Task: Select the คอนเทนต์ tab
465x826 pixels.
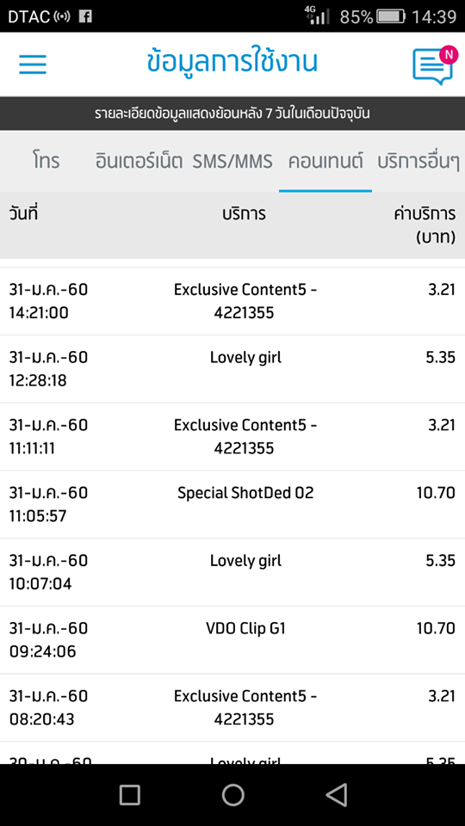Action: [325, 161]
